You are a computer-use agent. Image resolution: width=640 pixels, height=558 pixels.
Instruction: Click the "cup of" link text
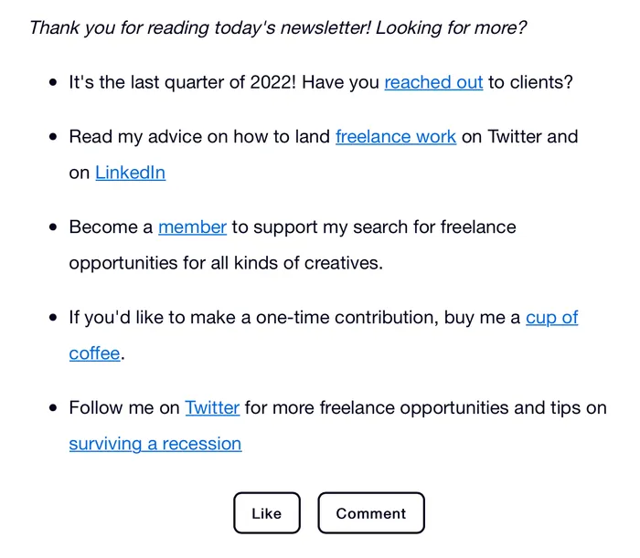click(551, 317)
